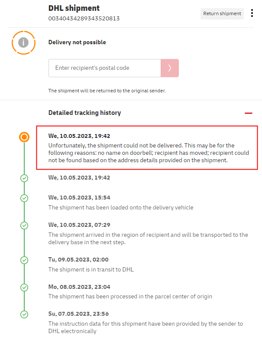Open the three-dot more options menu
The image size is (262, 350).
coord(252,13)
